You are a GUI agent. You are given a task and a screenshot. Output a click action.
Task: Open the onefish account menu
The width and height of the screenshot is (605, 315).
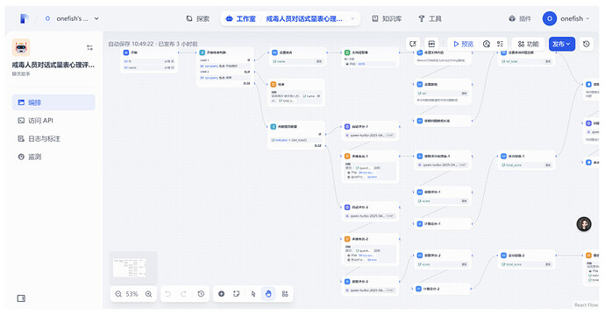pos(566,18)
